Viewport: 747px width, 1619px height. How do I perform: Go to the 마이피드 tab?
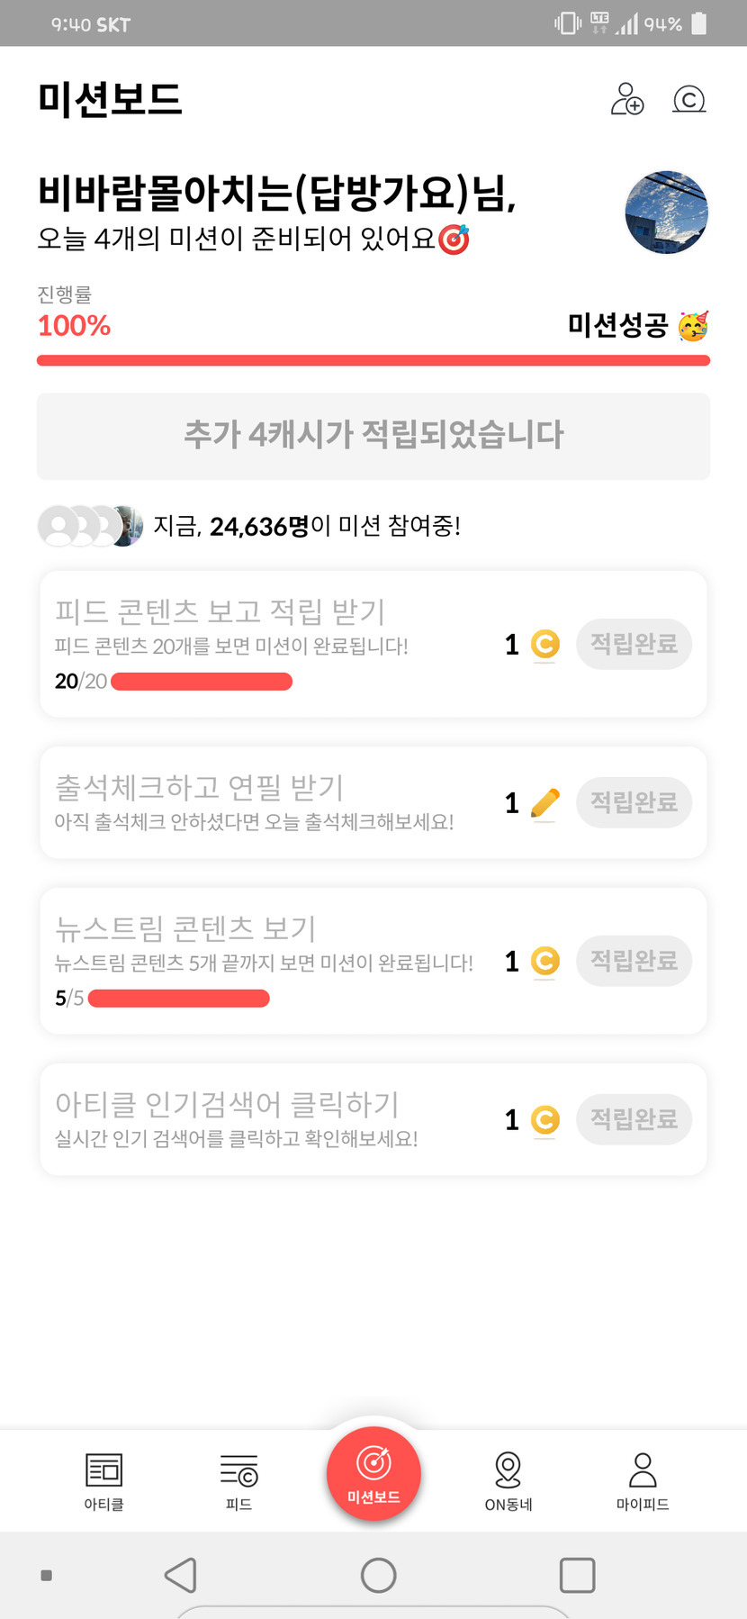[642, 1481]
